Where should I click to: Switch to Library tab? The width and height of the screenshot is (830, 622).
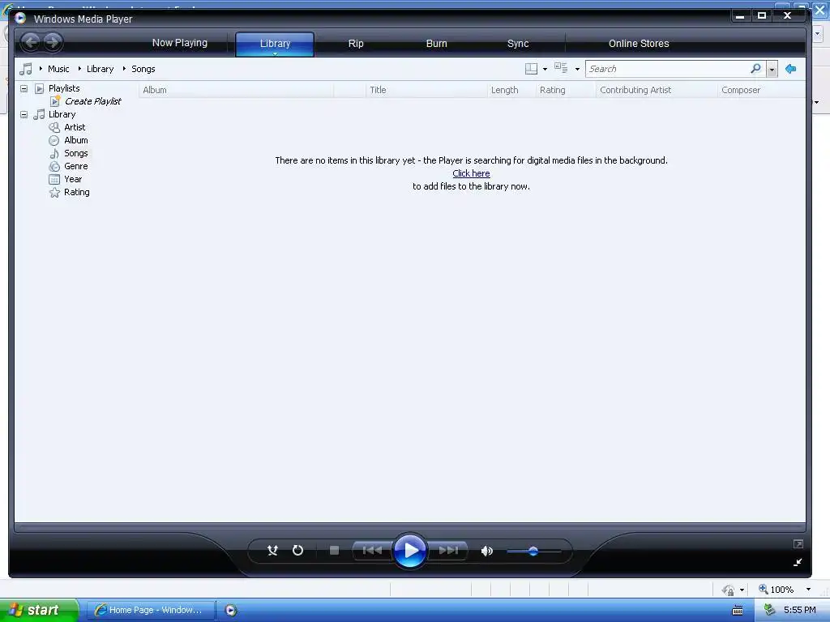(x=275, y=44)
